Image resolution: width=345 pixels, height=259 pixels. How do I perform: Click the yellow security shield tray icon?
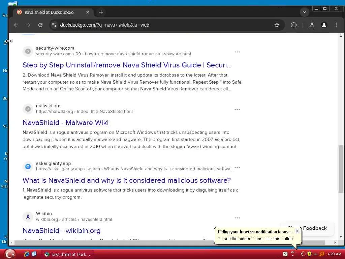(309, 254)
